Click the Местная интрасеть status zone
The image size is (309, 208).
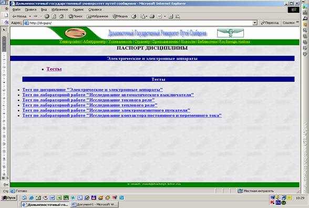tap(256, 191)
